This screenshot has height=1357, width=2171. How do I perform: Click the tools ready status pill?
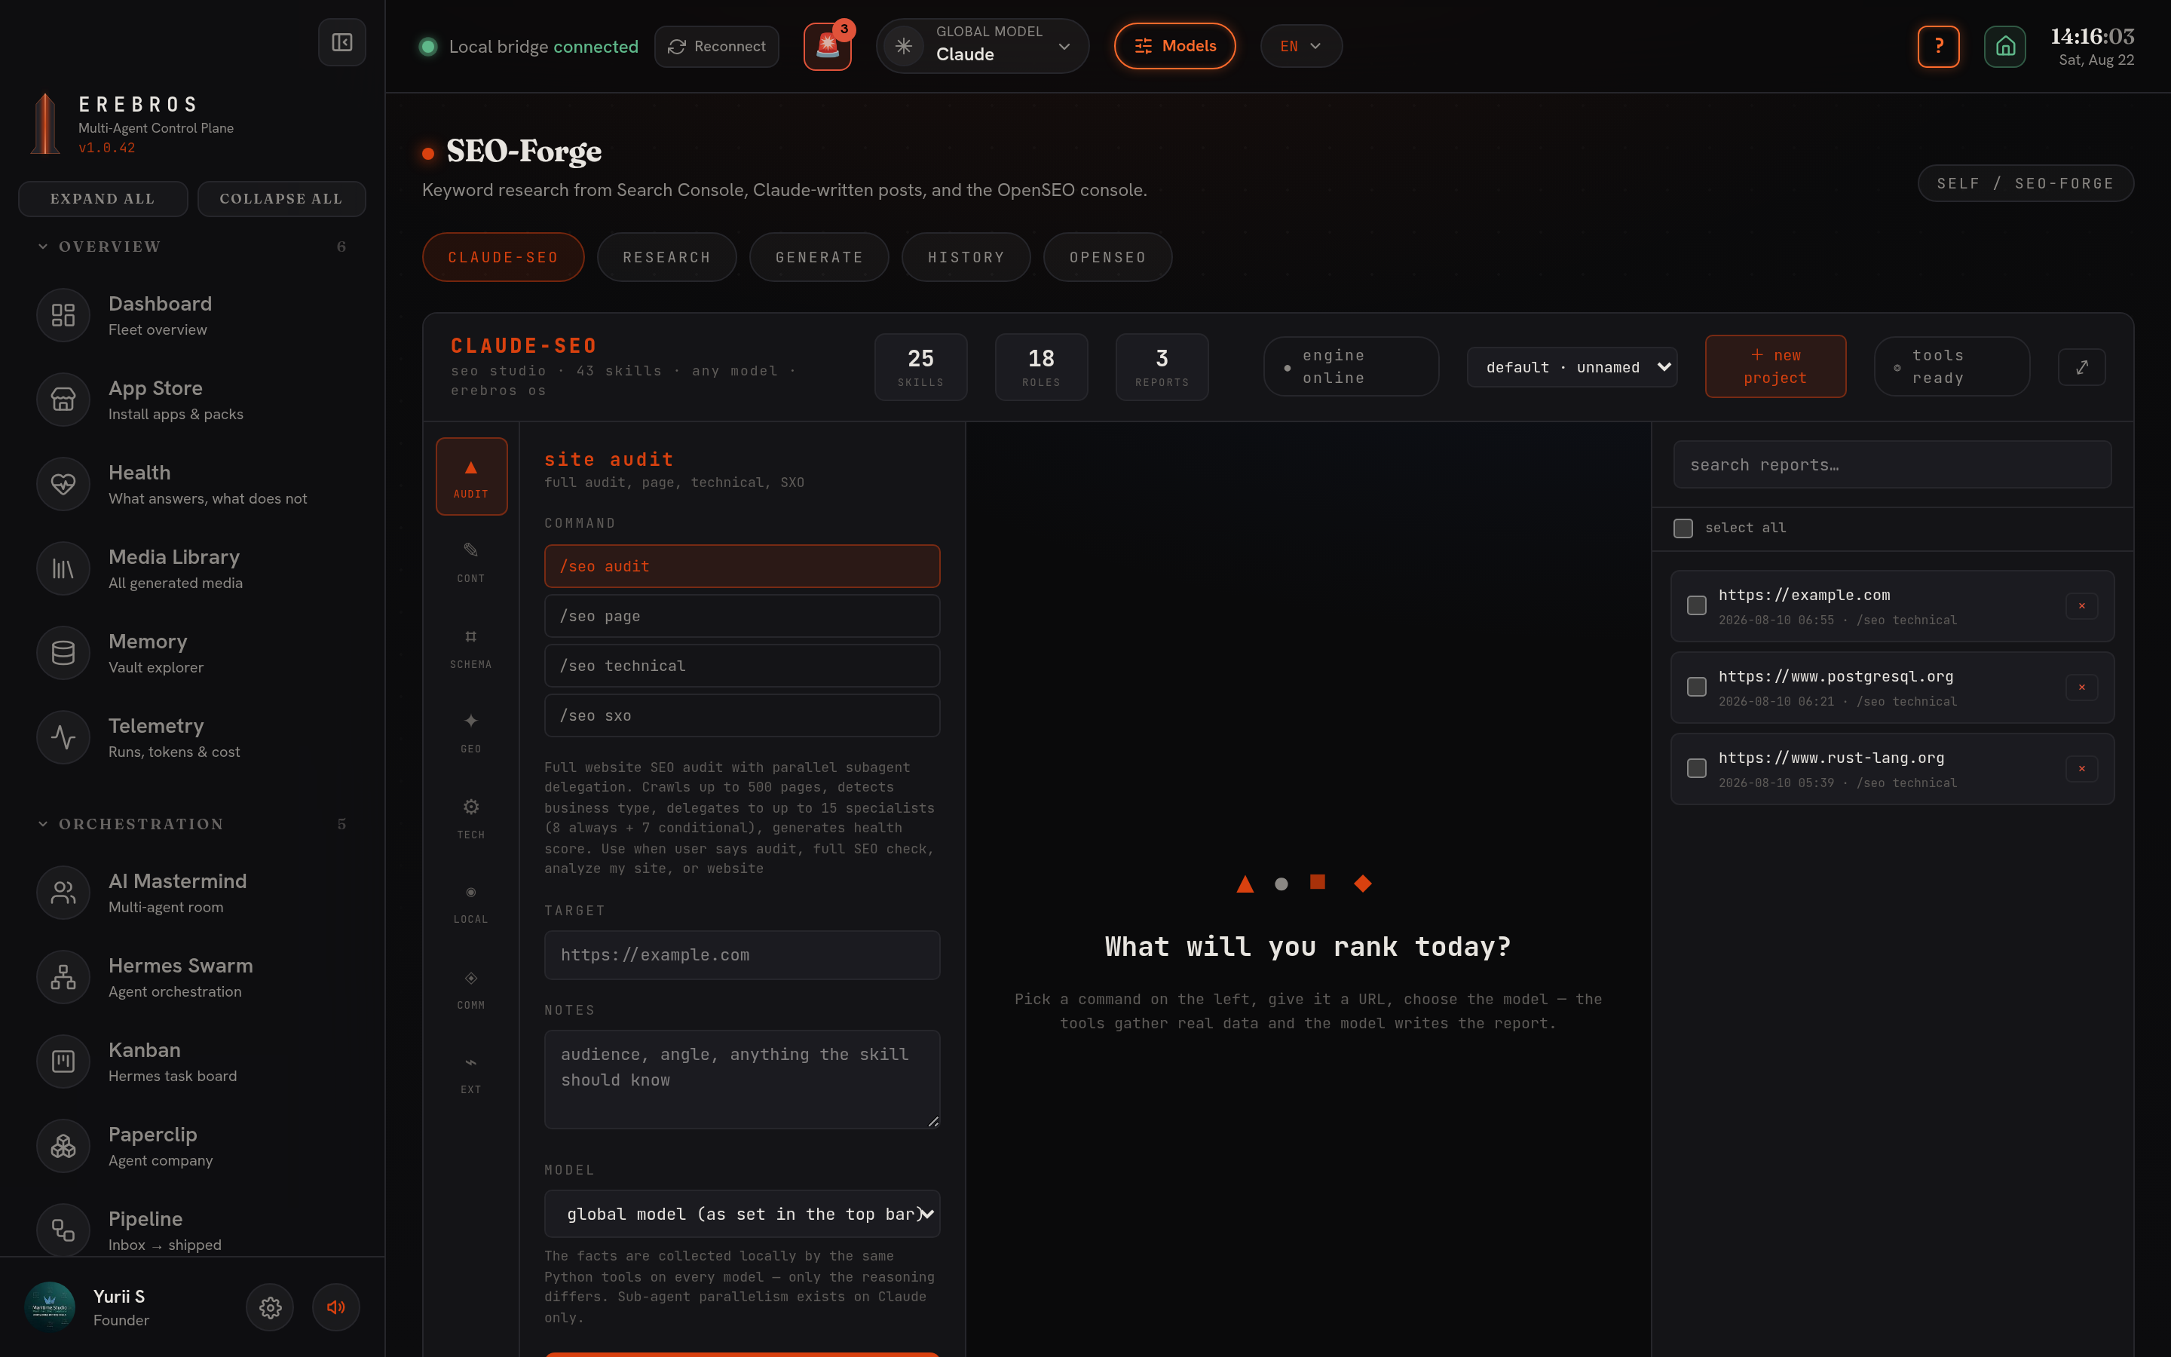click(1951, 367)
